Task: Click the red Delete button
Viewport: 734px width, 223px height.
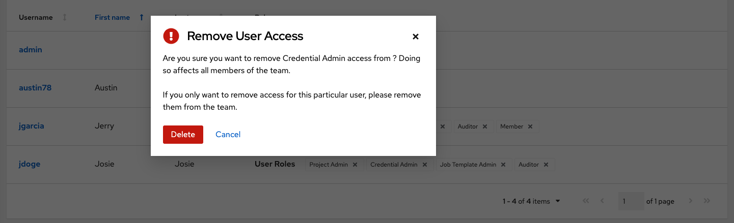Action: pyautogui.click(x=183, y=135)
